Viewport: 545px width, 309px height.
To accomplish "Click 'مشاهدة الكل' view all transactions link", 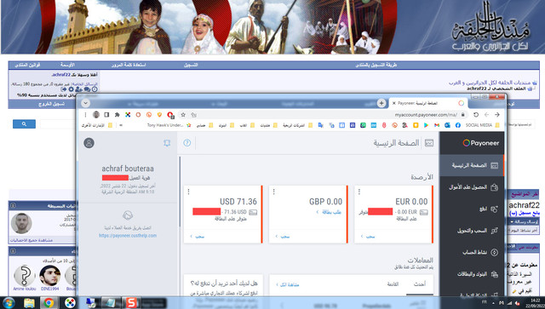I will click(x=288, y=284).
